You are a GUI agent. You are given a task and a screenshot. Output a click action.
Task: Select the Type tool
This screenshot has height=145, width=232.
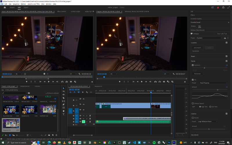pos(64,114)
